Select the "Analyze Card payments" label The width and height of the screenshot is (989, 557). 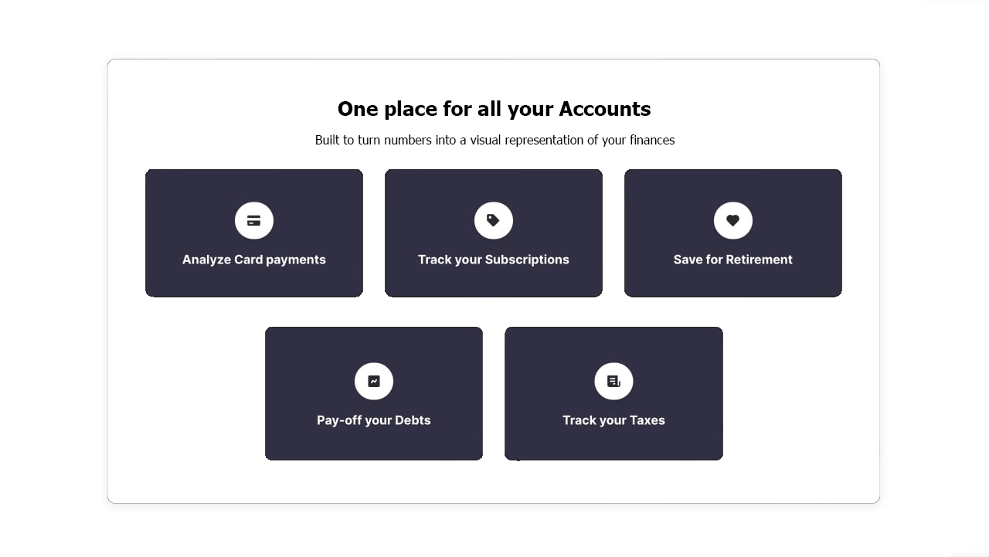coord(254,260)
